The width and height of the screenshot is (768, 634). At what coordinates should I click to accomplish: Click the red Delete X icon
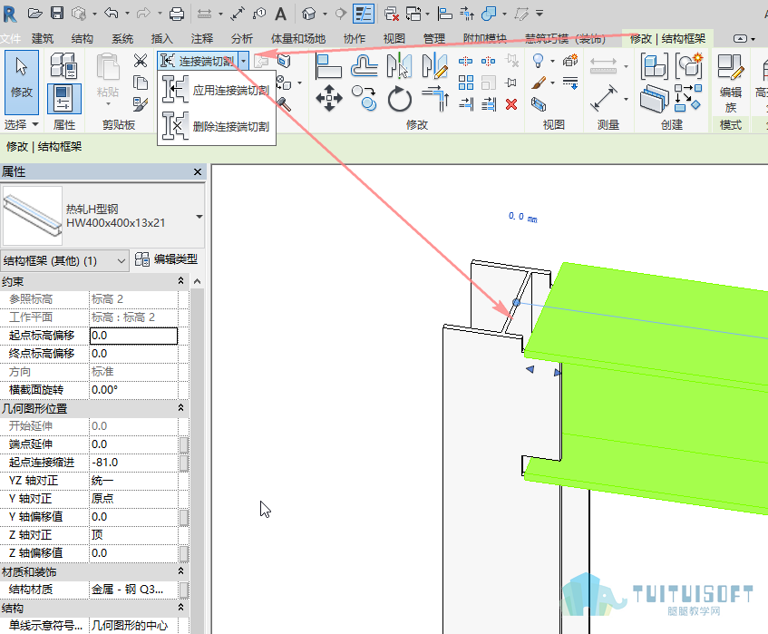511,104
